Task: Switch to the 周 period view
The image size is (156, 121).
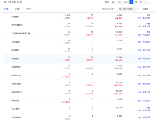Action: (136, 2)
